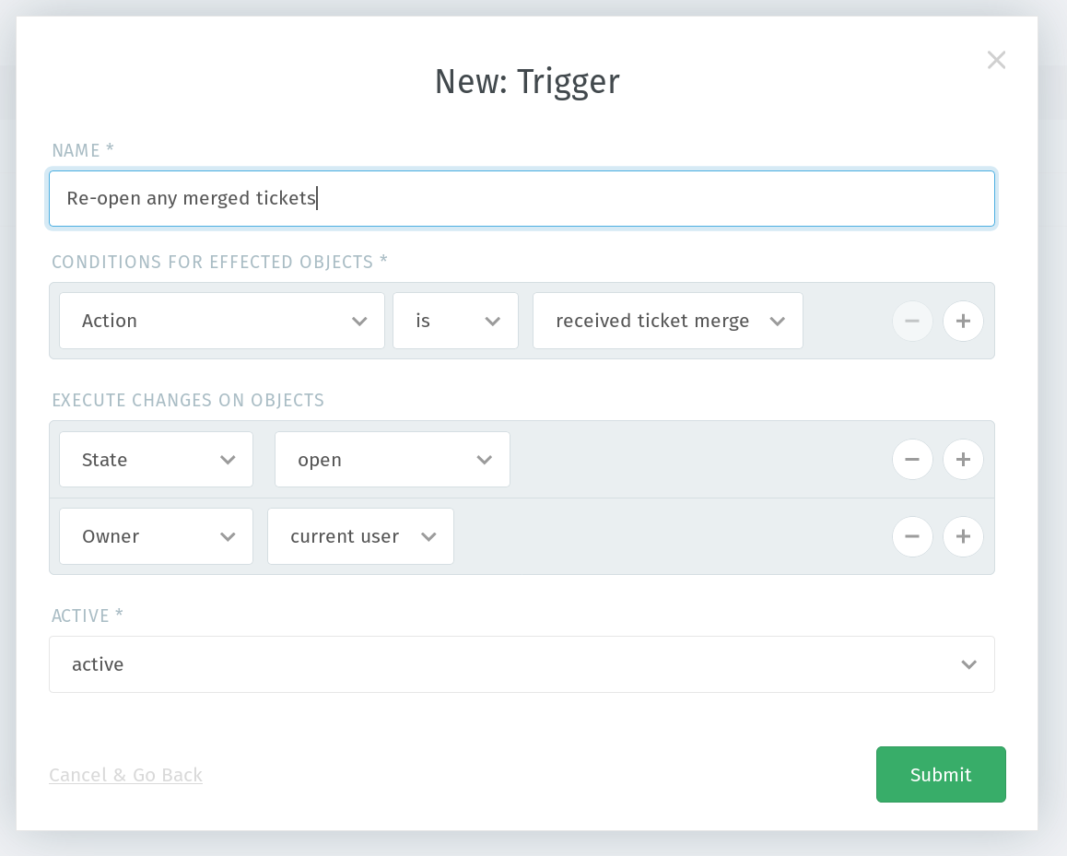The height and width of the screenshot is (856, 1067).
Task: Change the state value from 'open'
Action: pos(392,459)
